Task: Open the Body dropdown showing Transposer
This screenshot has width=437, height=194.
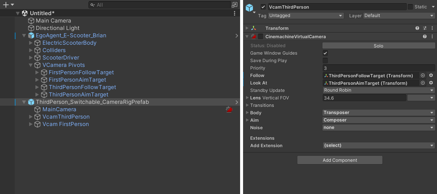Action: (x=379, y=113)
